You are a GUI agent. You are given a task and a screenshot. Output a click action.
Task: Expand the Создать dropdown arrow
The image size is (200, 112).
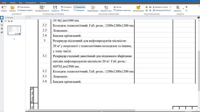[x=6, y=7]
